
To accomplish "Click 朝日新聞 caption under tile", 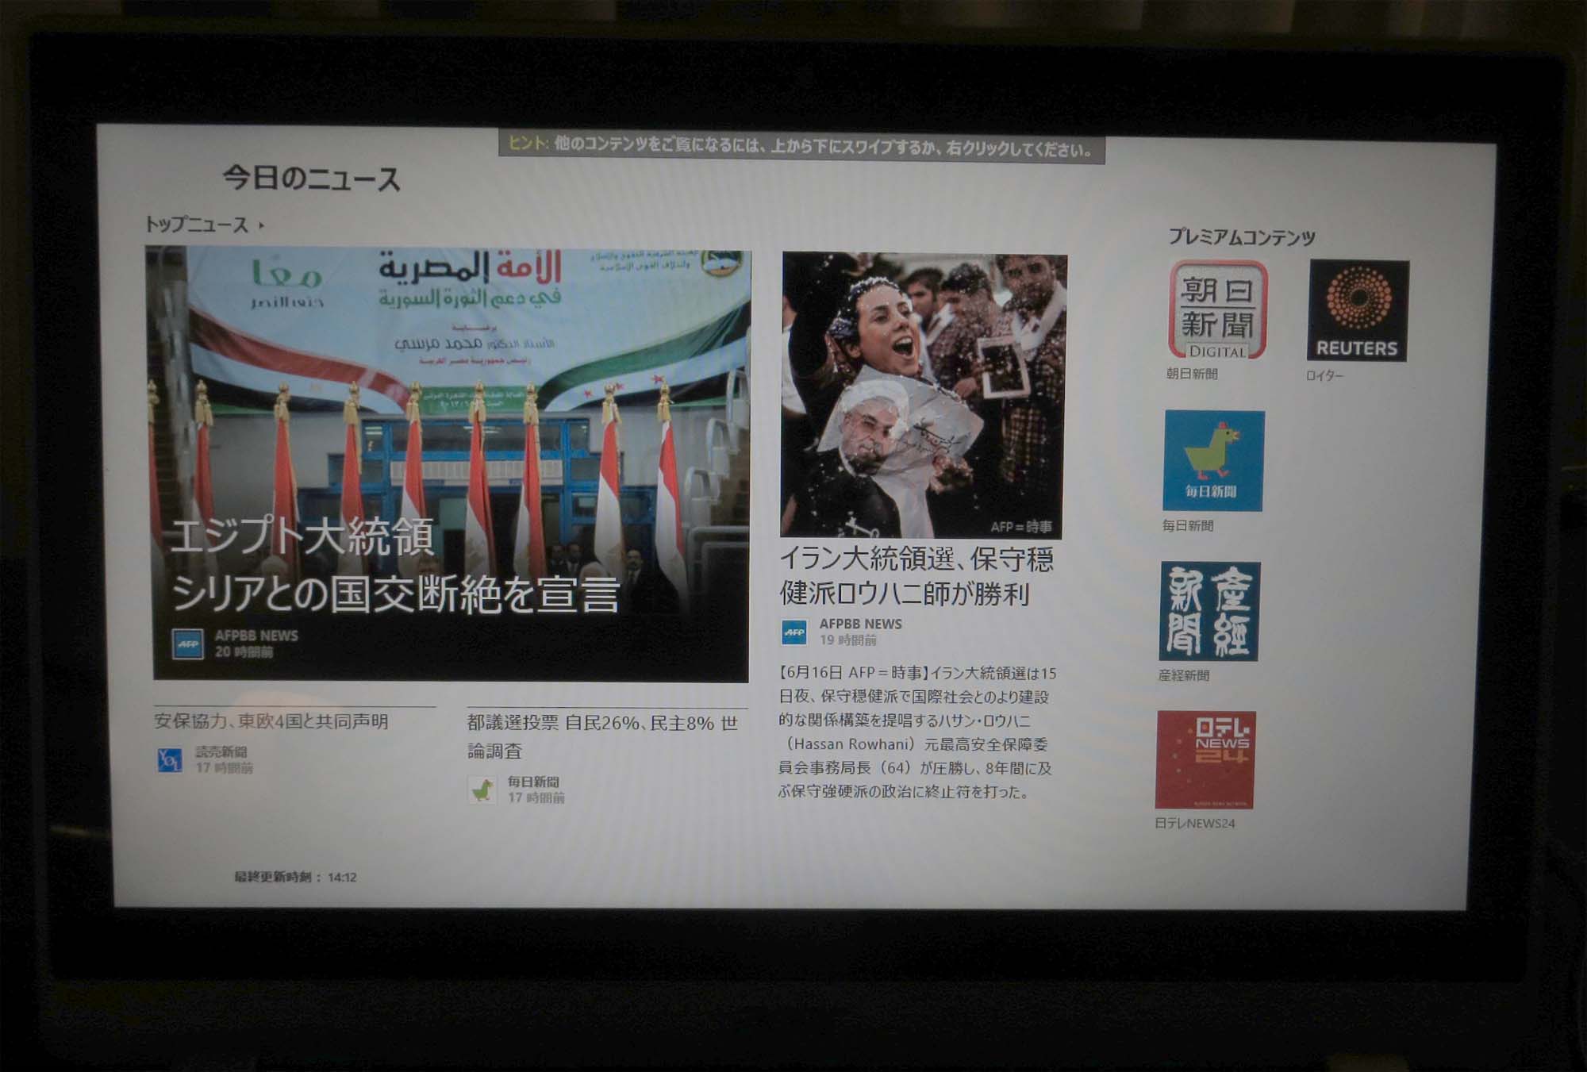I will [x=1192, y=374].
